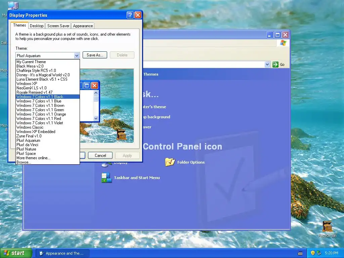
Task: Select the Windows XP theme entry
Action: [x=48, y=84]
